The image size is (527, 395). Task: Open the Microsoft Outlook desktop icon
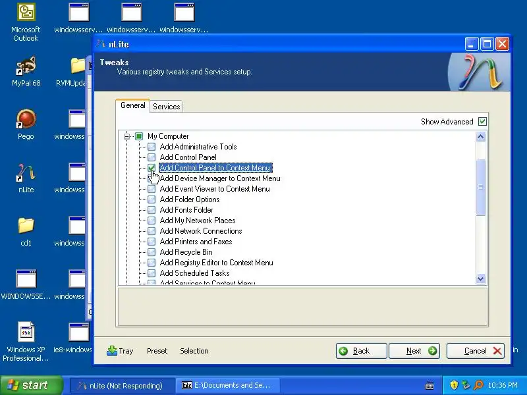[x=26, y=13]
